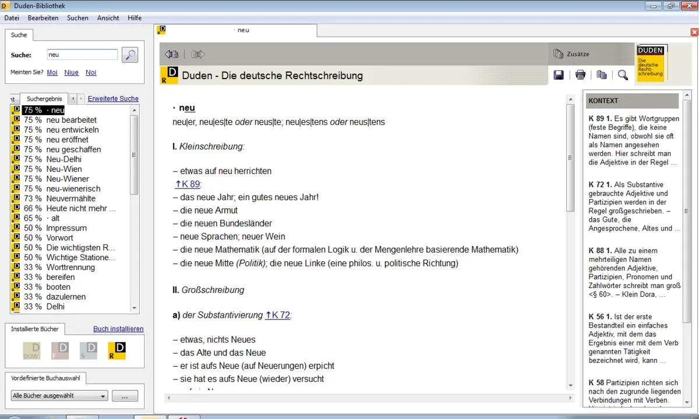
Task: Go back with the left arrow navigation icon
Action: (x=172, y=54)
